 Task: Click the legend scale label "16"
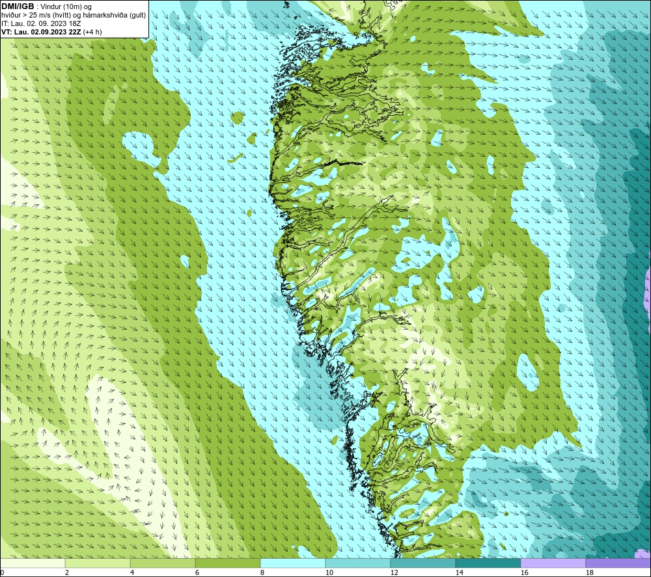(524, 573)
